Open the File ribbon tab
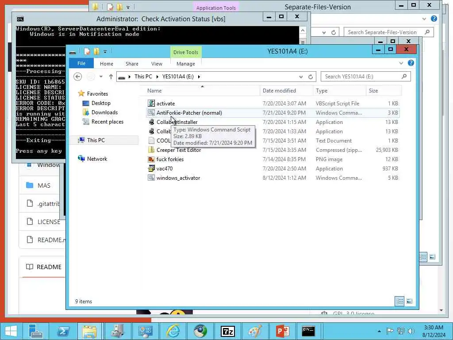The height and width of the screenshot is (340, 453). pos(81,63)
